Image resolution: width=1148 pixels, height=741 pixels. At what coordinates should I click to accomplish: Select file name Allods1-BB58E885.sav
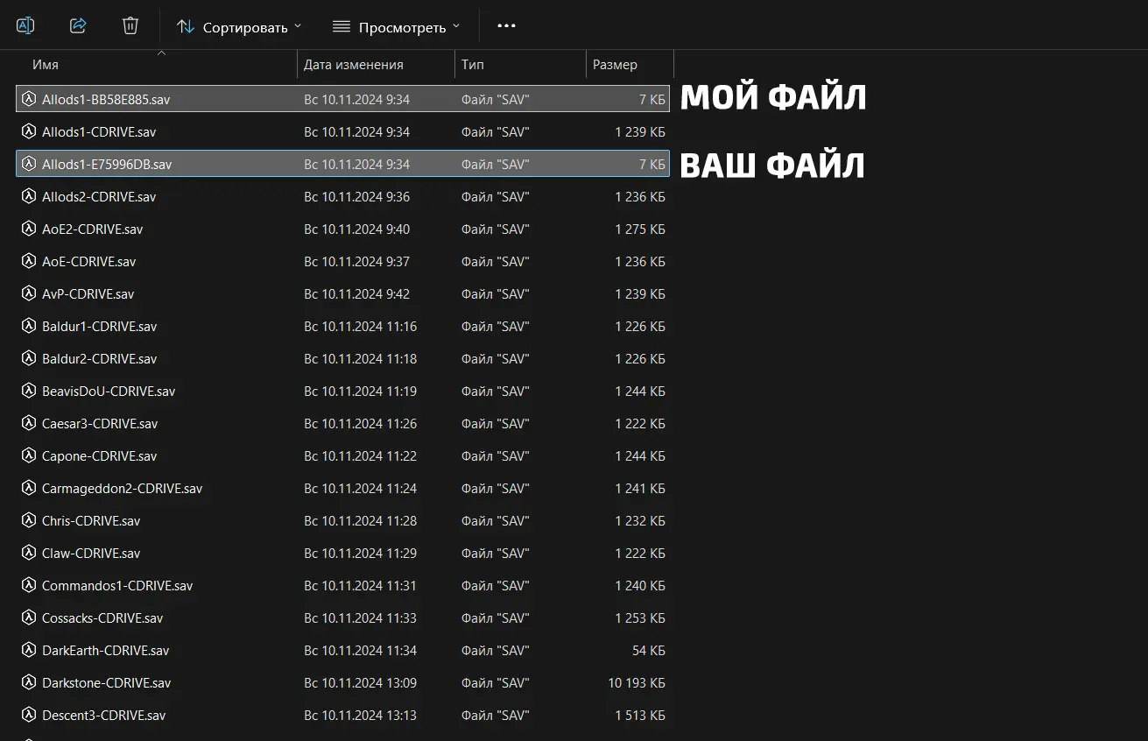[106, 100]
